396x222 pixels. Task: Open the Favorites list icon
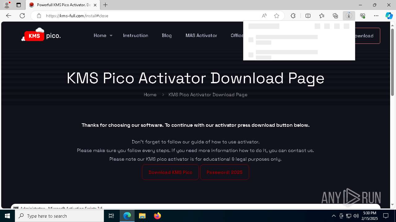[x=322, y=16]
